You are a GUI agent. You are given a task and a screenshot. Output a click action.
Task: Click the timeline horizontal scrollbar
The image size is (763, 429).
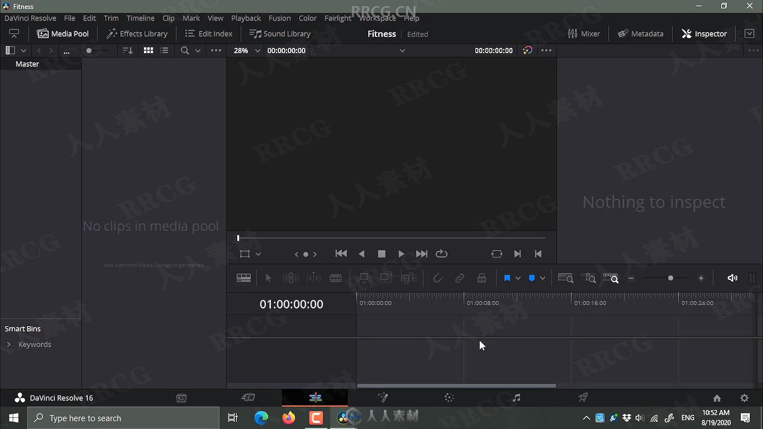pyautogui.click(x=457, y=385)
